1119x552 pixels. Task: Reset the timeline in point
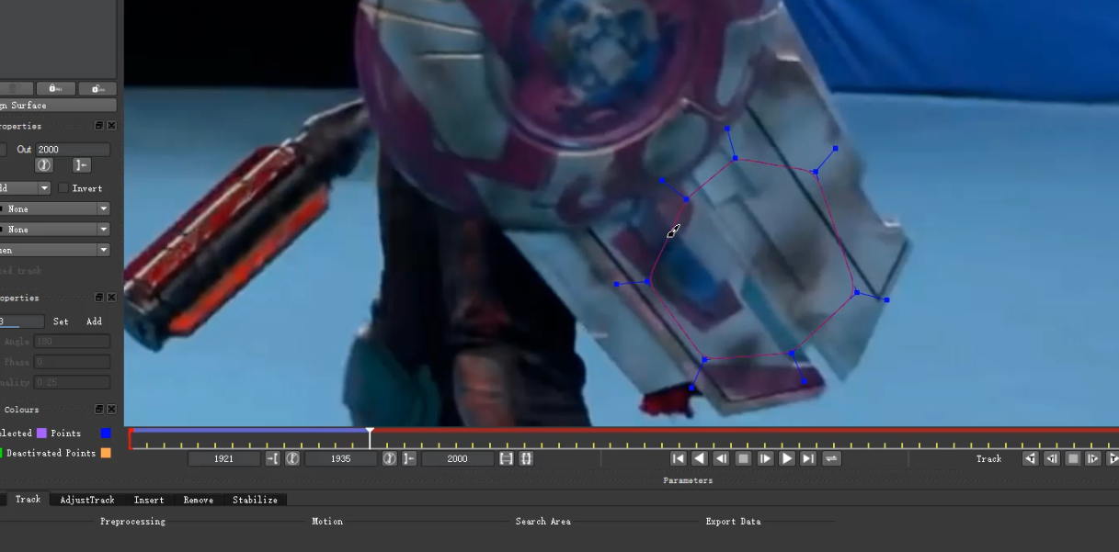coord(292,458)
